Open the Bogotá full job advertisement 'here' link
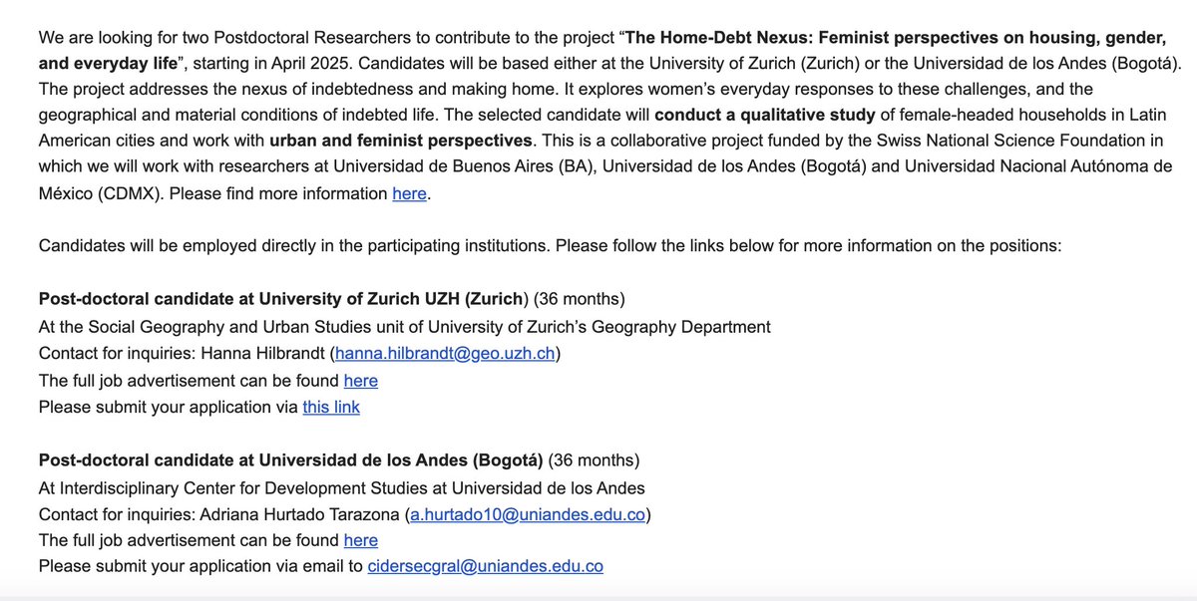Image resolution: width=1197 pixels, height=601 pixels. pyautogui.click(x=360, y=540)
